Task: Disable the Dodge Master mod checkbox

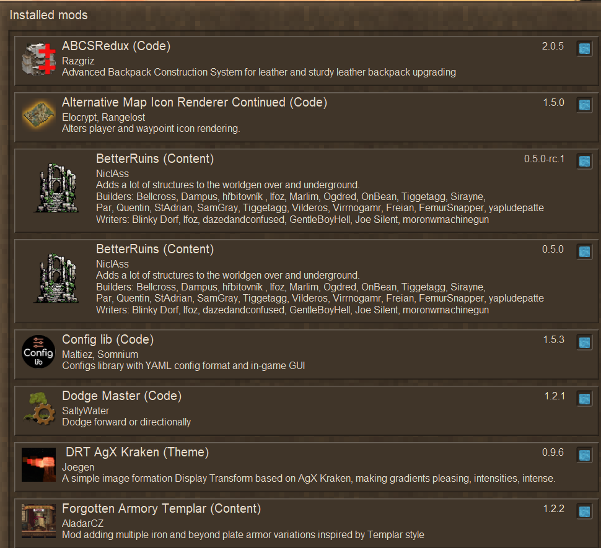Action: (584, 399)
